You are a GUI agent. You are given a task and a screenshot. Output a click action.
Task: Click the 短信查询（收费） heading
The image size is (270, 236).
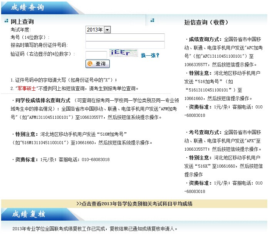click(208, 22)
